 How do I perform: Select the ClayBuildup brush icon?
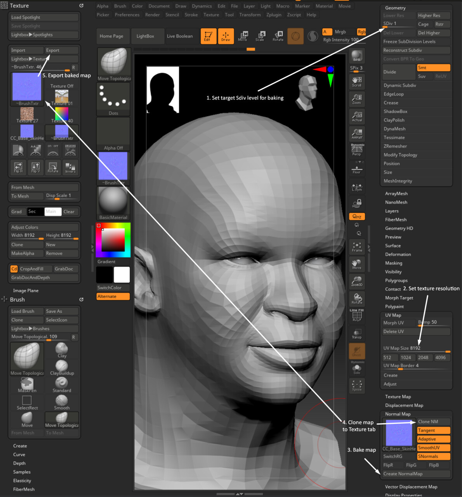(62, 367)
